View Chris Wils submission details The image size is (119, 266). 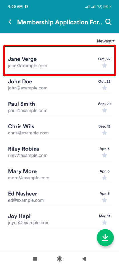point(60,130)
